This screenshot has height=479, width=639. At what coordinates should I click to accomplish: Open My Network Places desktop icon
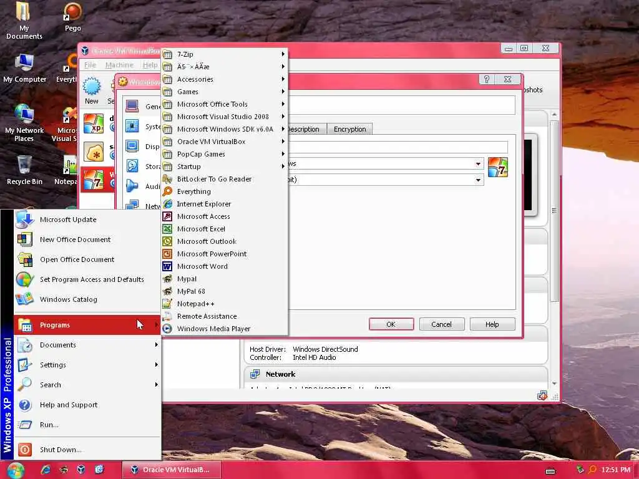(24, 122)
